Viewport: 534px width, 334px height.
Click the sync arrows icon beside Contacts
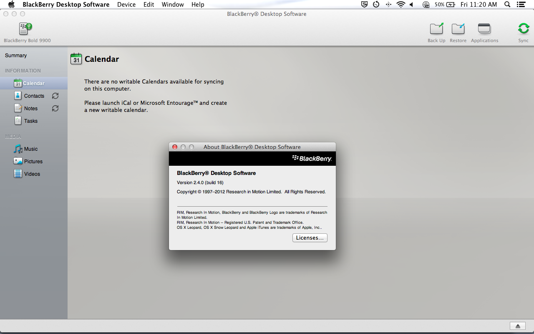click(55, 96)
